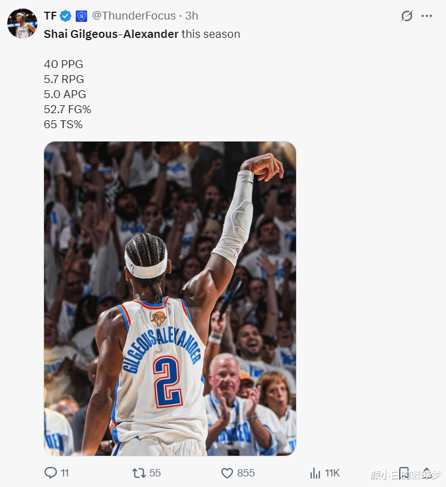Click the blue shield affiliate badge
The image size is (446, 487).
click(81, 16)
